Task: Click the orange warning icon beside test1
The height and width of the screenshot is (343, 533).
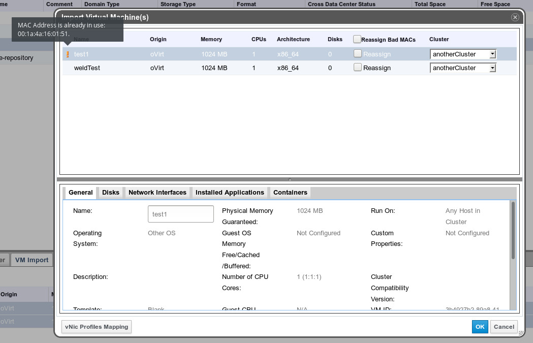Action: 68,54
